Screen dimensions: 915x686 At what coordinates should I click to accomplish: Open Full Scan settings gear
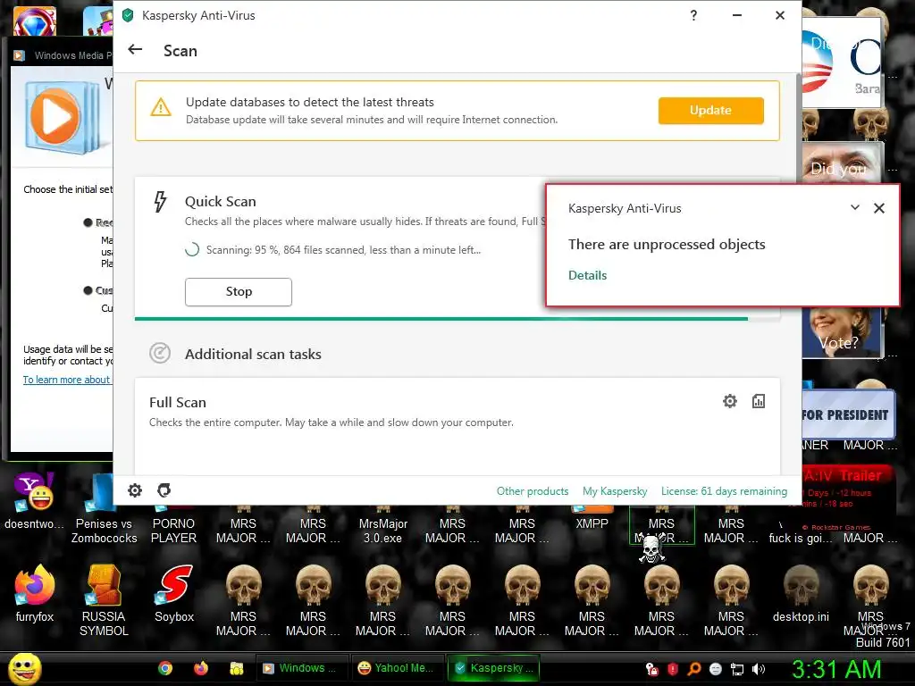point(729,401)
